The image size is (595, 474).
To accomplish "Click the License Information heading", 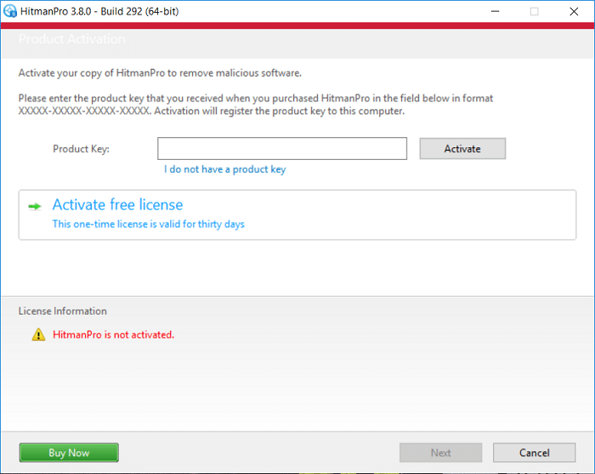I will (63, 311).
